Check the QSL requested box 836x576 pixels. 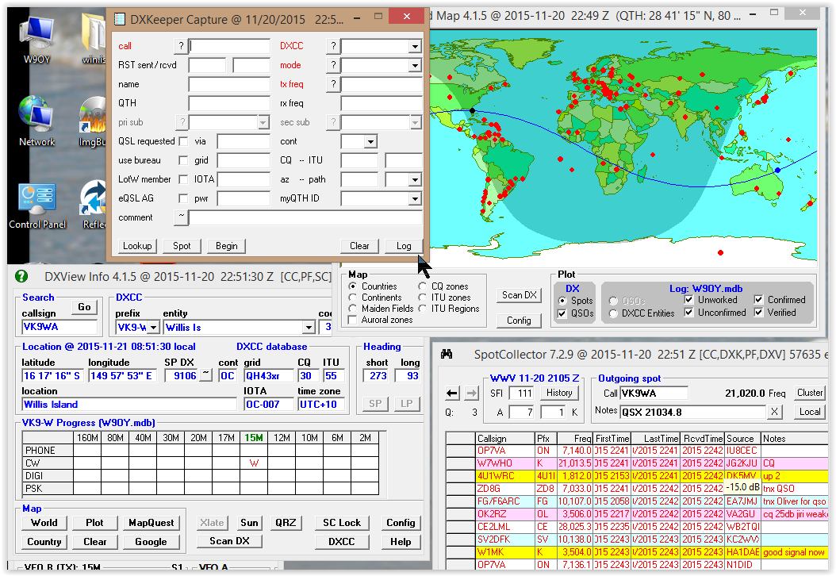183,141
